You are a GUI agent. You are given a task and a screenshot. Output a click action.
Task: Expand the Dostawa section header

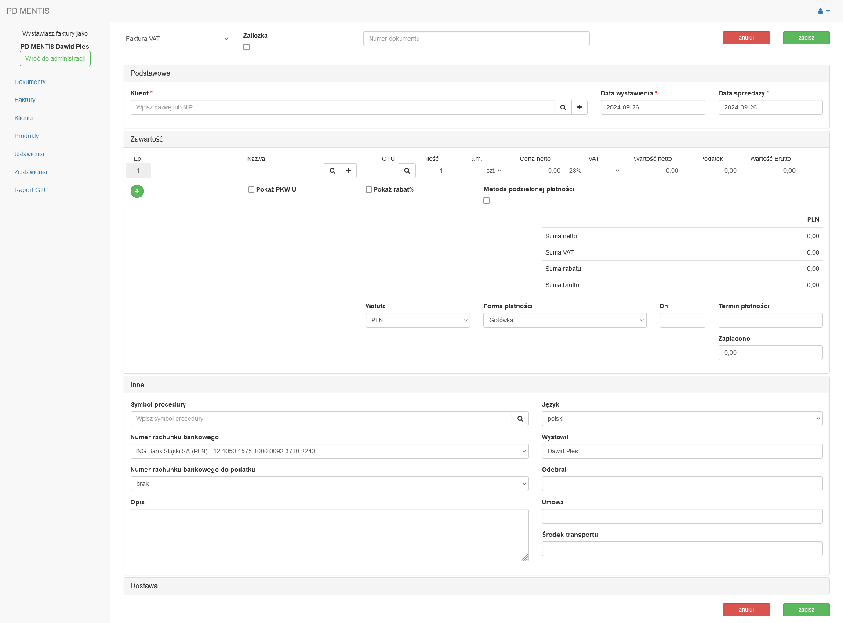(476, 586)
